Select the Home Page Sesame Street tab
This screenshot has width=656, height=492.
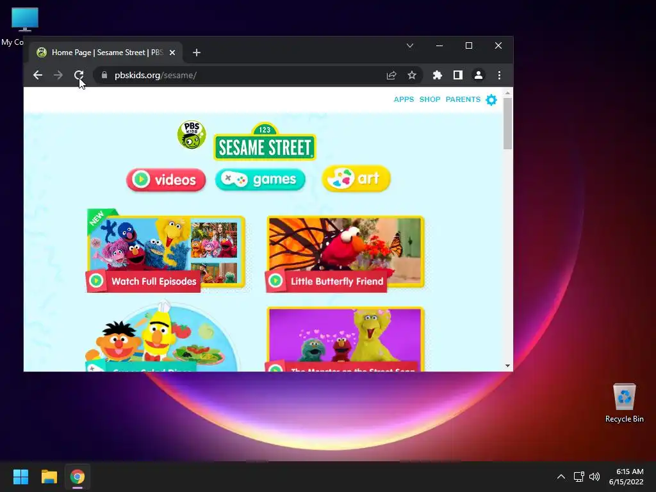(106, 53)
